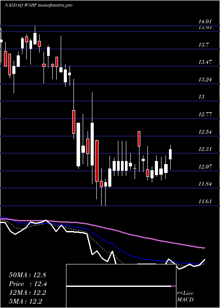Select the 11.61 price axis label
Viewport: 220px width, 308px height.
pyautogui.click(x=205, y=201)
